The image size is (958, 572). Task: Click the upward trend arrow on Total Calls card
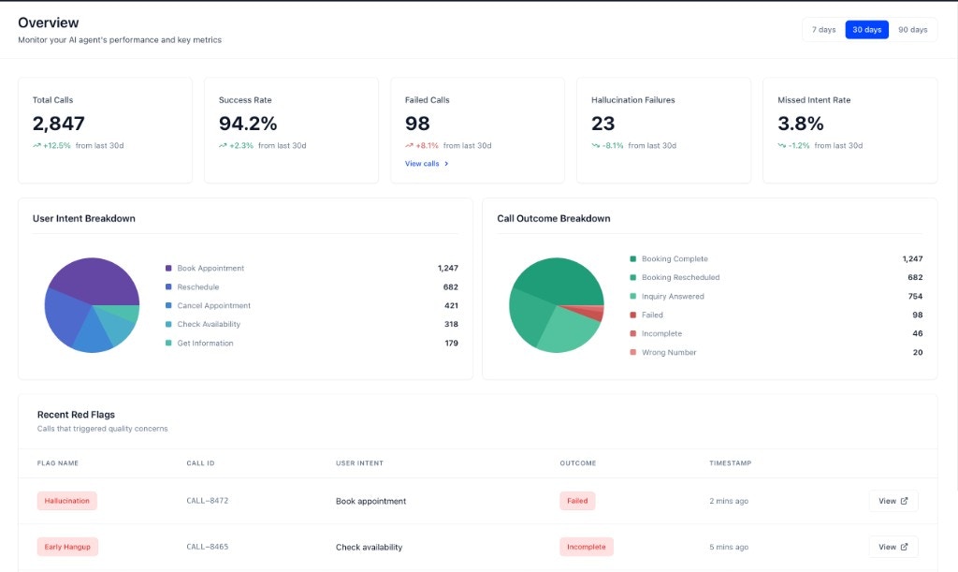click(36, 146)
